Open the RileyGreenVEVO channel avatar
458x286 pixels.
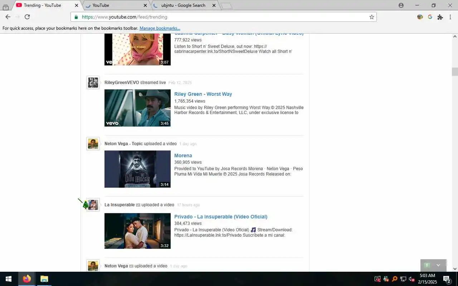(93, 83)
